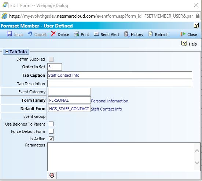Viewport: 202px width, 181px height.
Task: Click the Tab Caption text field
Action: pos(120,75)
